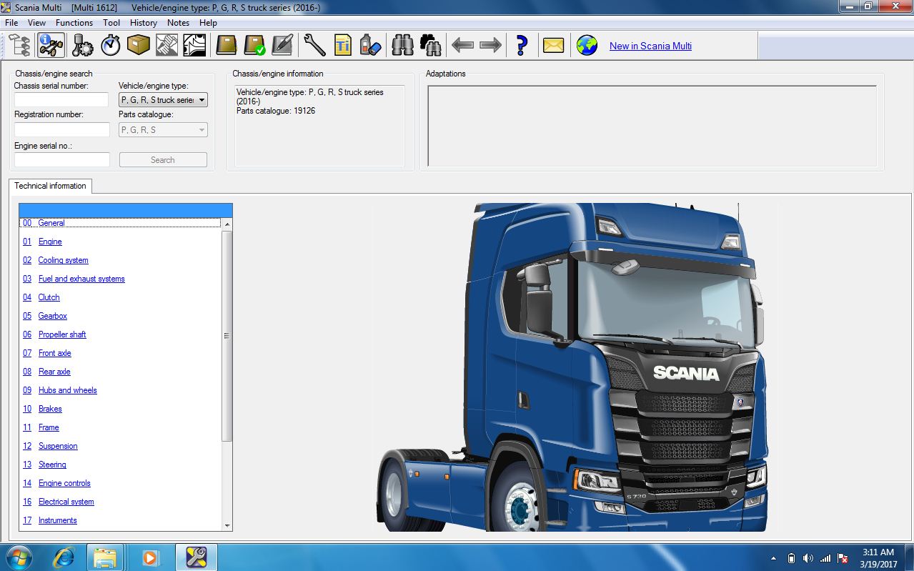Image resolution: width=914 pixels, height=571 pixels.
Task: Go forward with the right arrow icon
Action: 491,46
